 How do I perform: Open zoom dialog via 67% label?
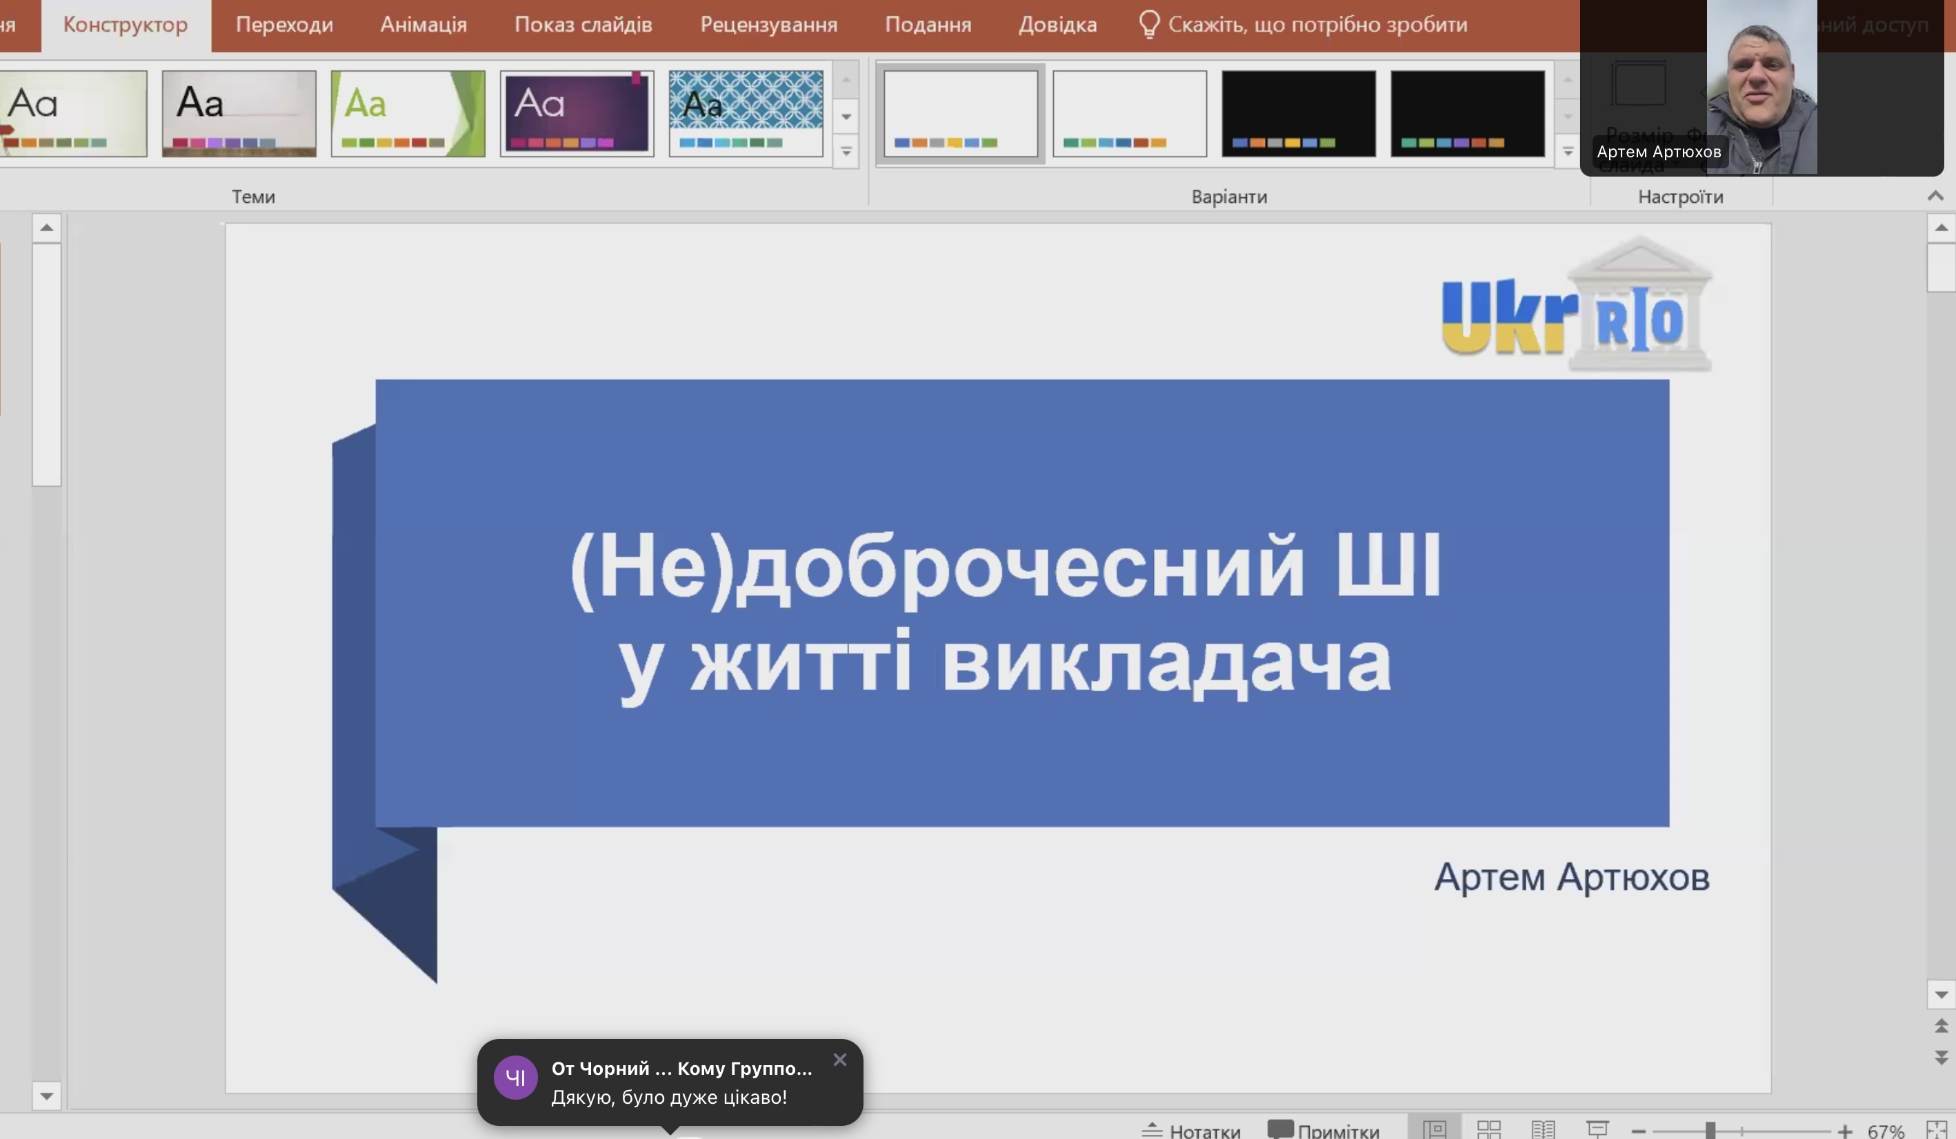click(1886, 1132)
